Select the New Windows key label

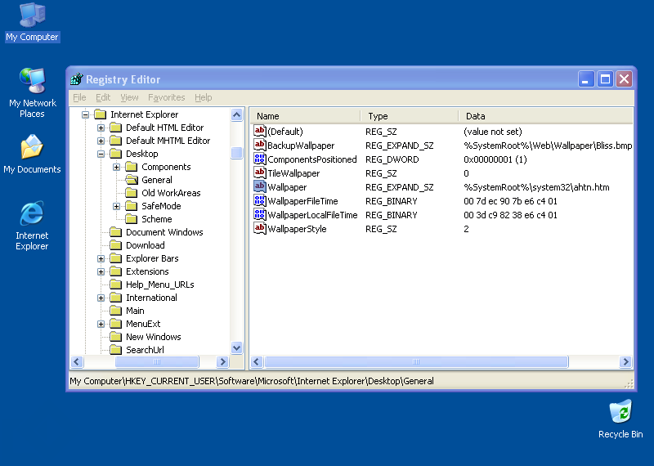[x=154, y=337]
